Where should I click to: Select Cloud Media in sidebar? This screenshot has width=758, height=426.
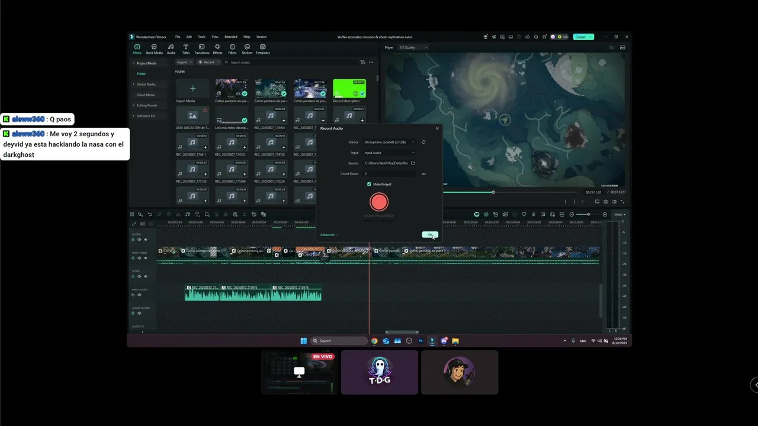point(146,95)
